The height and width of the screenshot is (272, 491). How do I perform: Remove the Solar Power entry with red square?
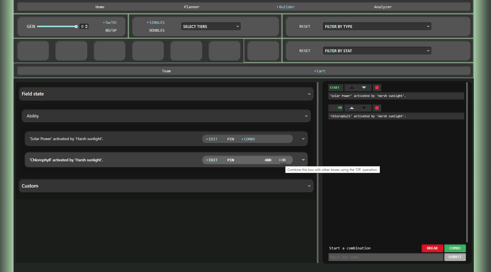pos(377,88)
